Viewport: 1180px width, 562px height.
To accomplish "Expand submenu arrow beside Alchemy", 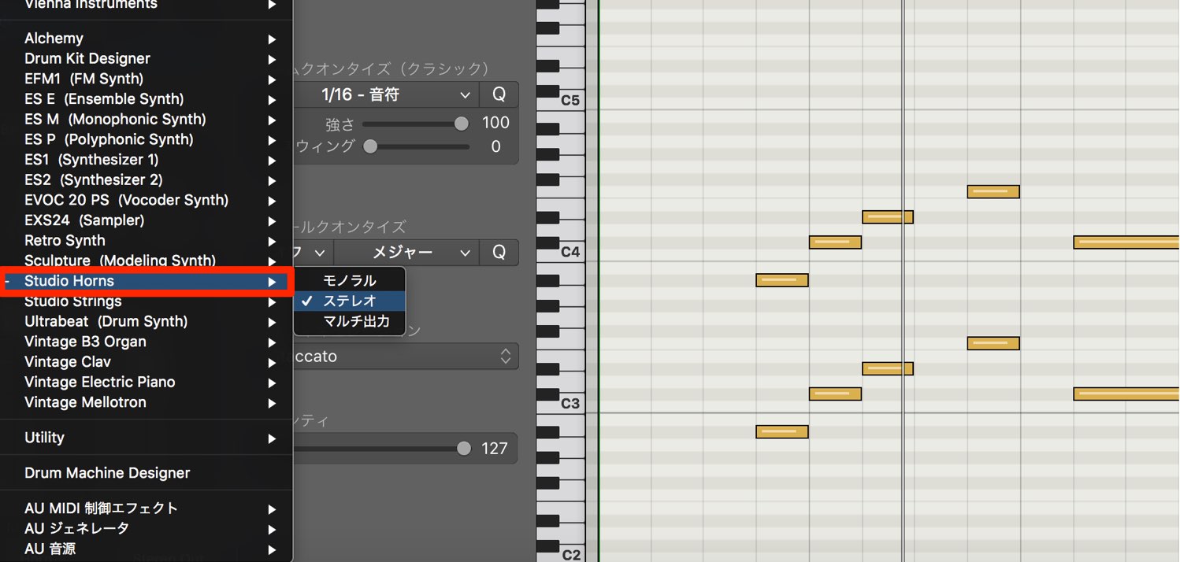I will click(272, 39).
